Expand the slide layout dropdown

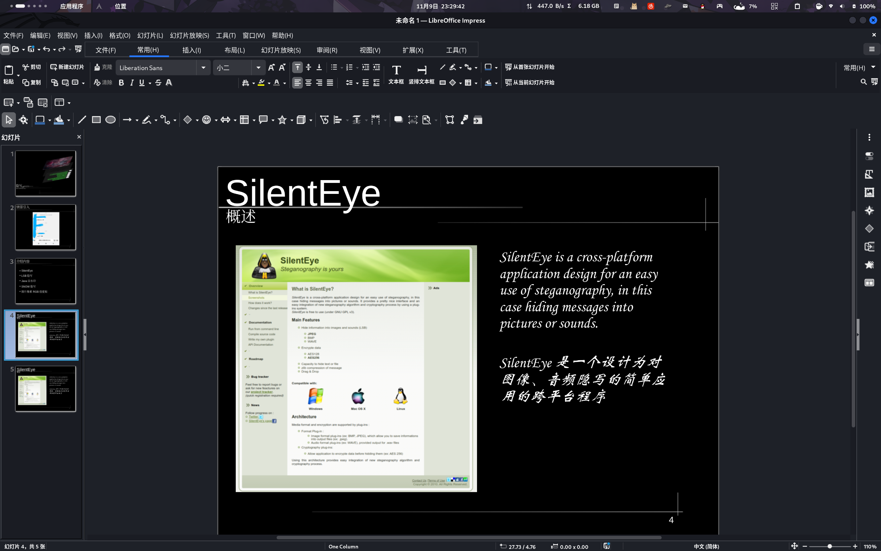69,103
